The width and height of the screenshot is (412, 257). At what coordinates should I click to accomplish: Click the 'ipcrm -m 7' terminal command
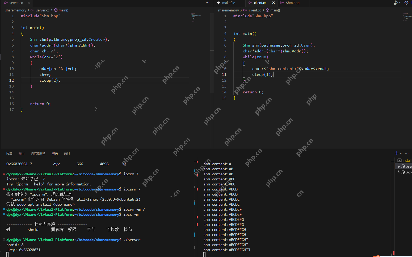point(134,209)
